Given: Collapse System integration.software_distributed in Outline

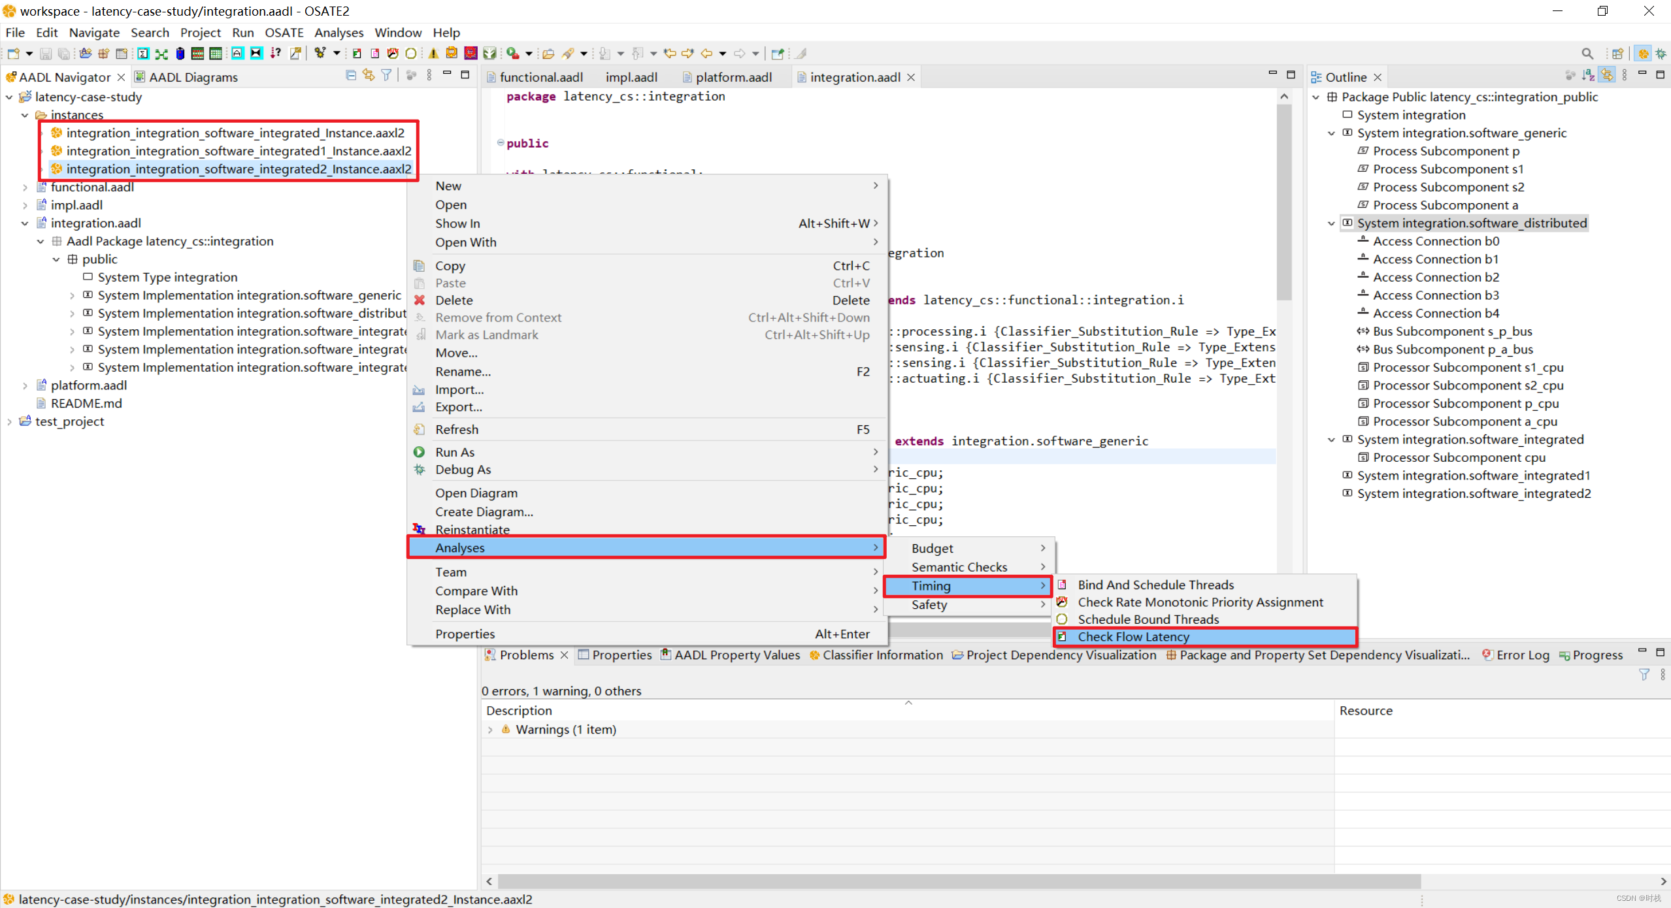Looking at the screenshot, I should pos(1331,223).
